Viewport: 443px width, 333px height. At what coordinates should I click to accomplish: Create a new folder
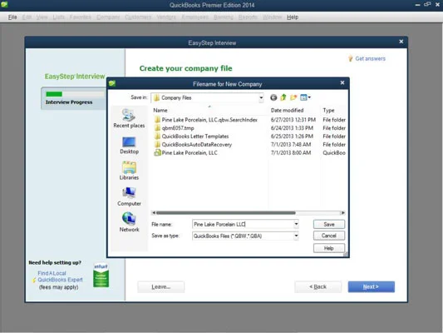[x=293, y=97]
